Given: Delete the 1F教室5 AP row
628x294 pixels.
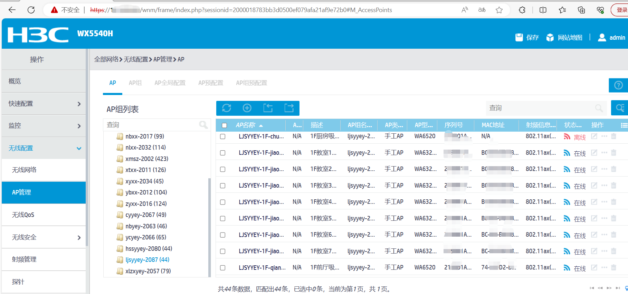Looking at the screenshot, I should [x=613, y=218].
